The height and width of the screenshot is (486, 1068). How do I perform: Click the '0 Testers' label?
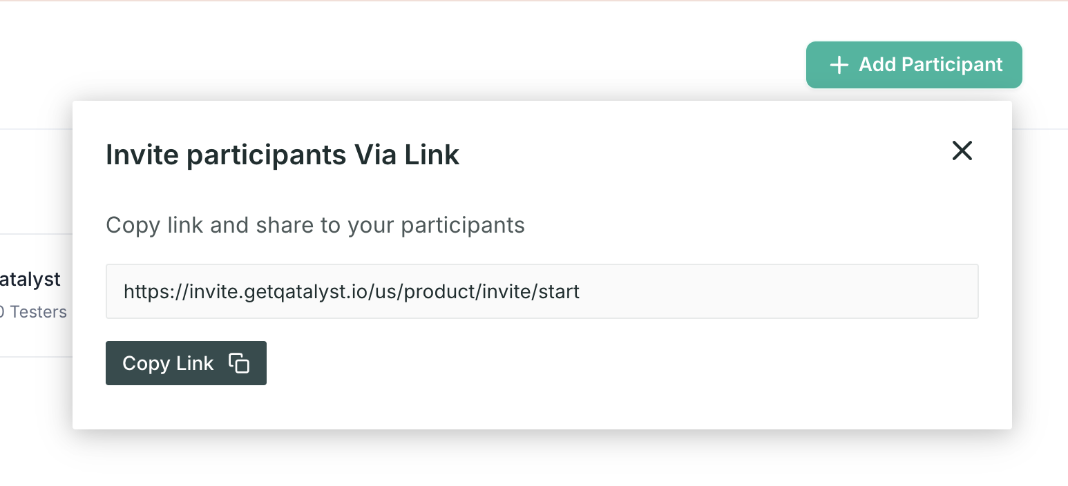click(x=33, y=312)
